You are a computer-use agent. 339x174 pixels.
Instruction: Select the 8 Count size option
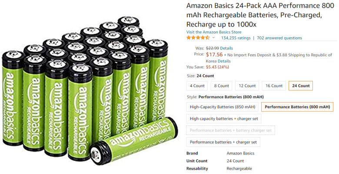pyautogui.click(x=221, y=86)
